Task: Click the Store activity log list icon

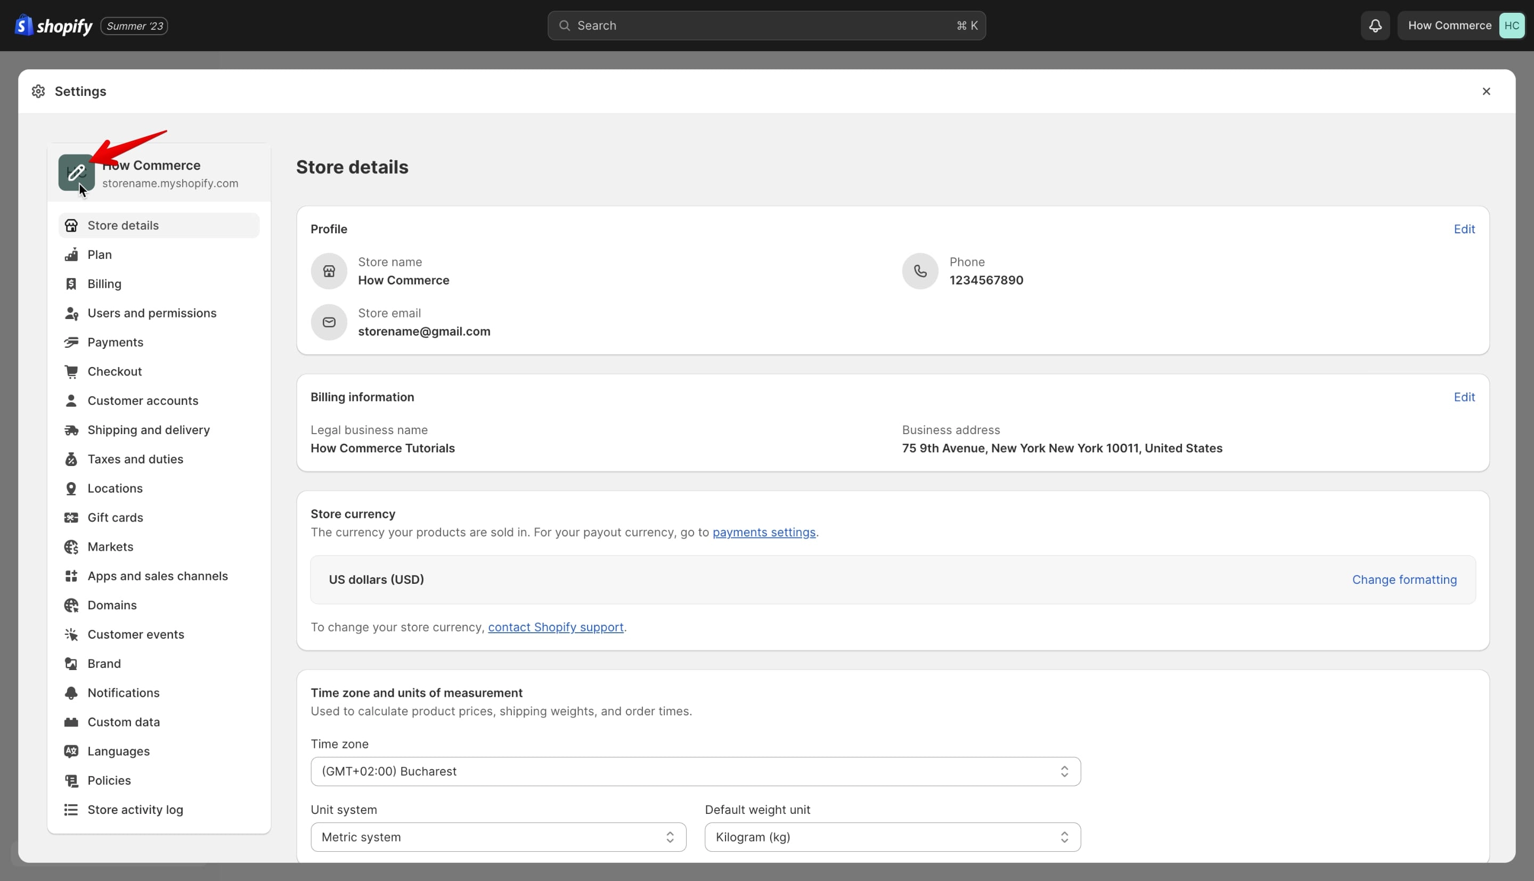Action: point(71,810)
